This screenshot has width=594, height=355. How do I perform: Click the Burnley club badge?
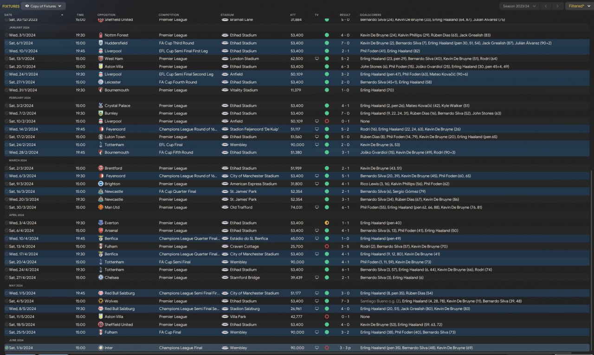[x=101, y=113]
